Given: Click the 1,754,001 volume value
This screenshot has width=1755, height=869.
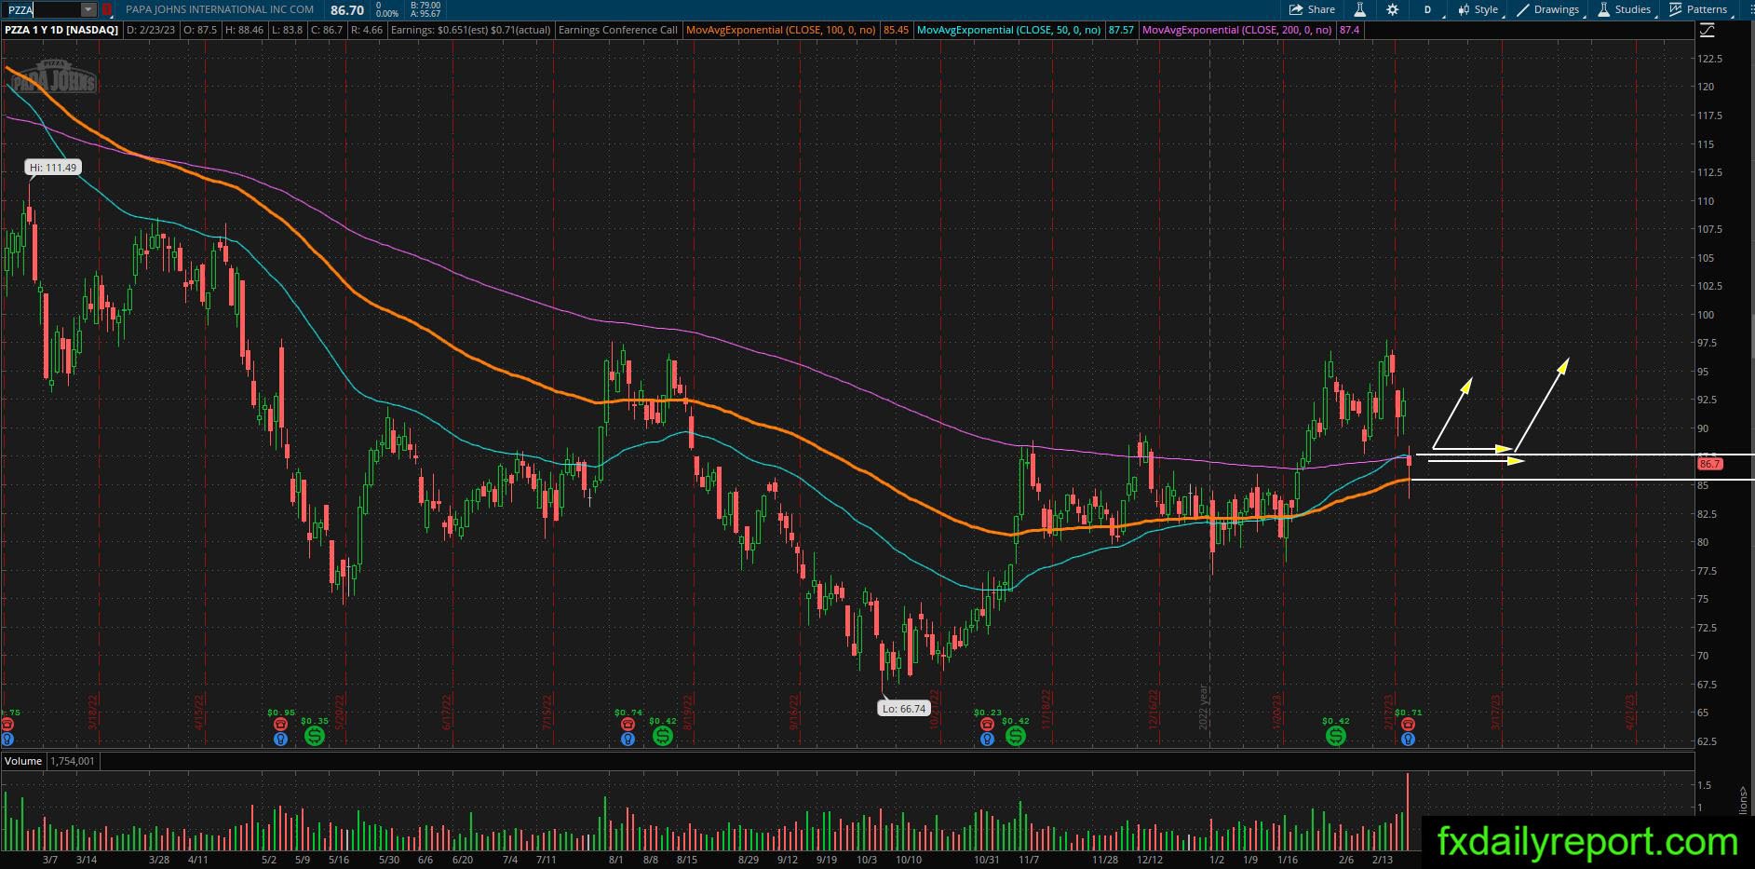Looking at the screenshot, I should pos(73,761).
